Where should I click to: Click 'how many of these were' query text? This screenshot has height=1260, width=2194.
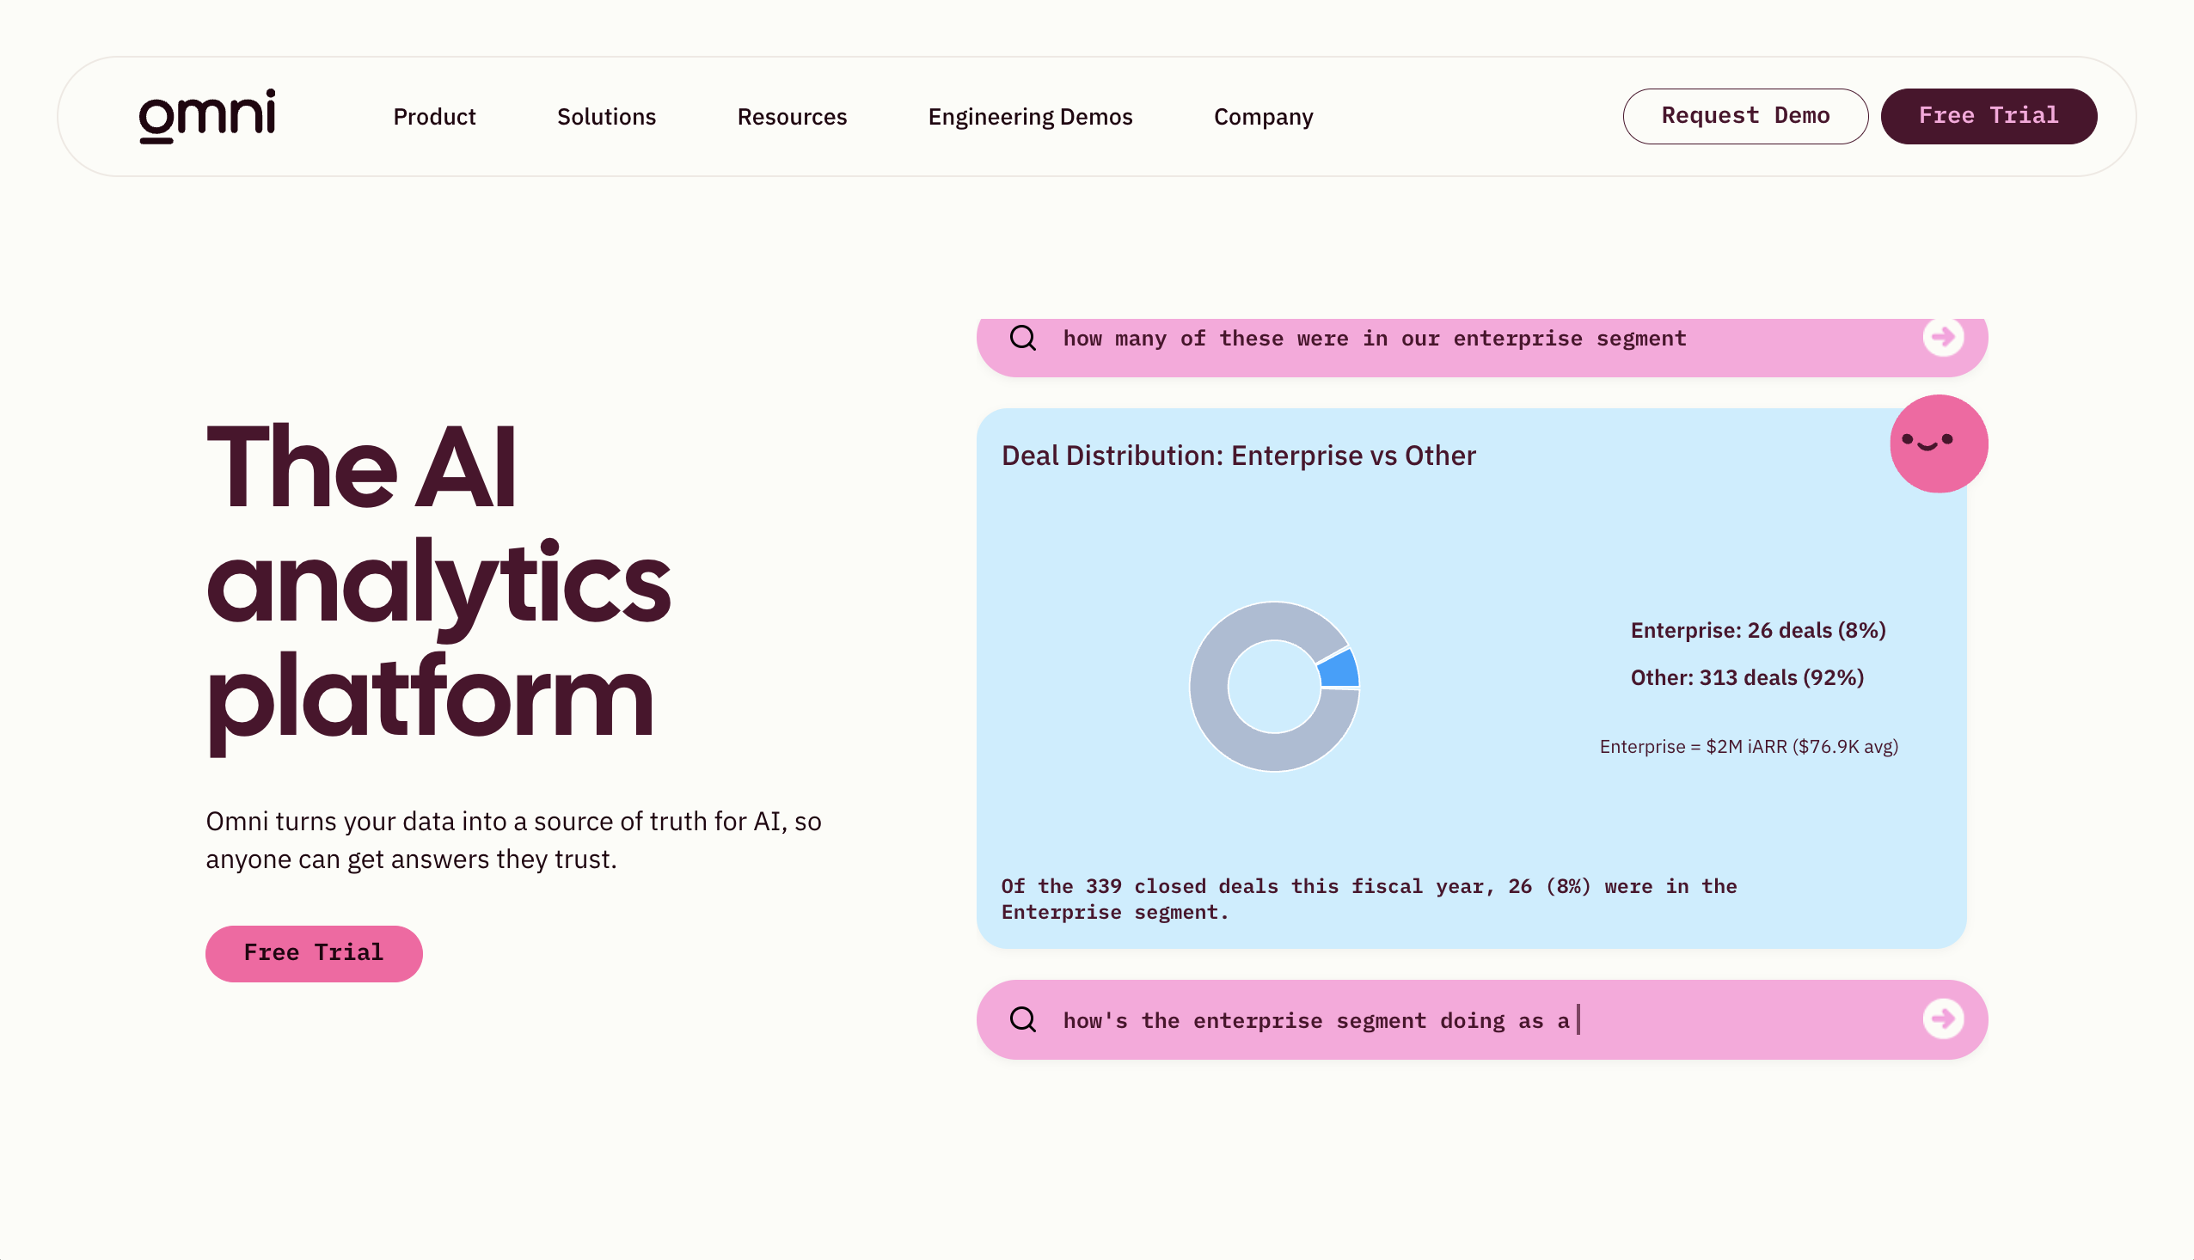(x=1374, y=338)
